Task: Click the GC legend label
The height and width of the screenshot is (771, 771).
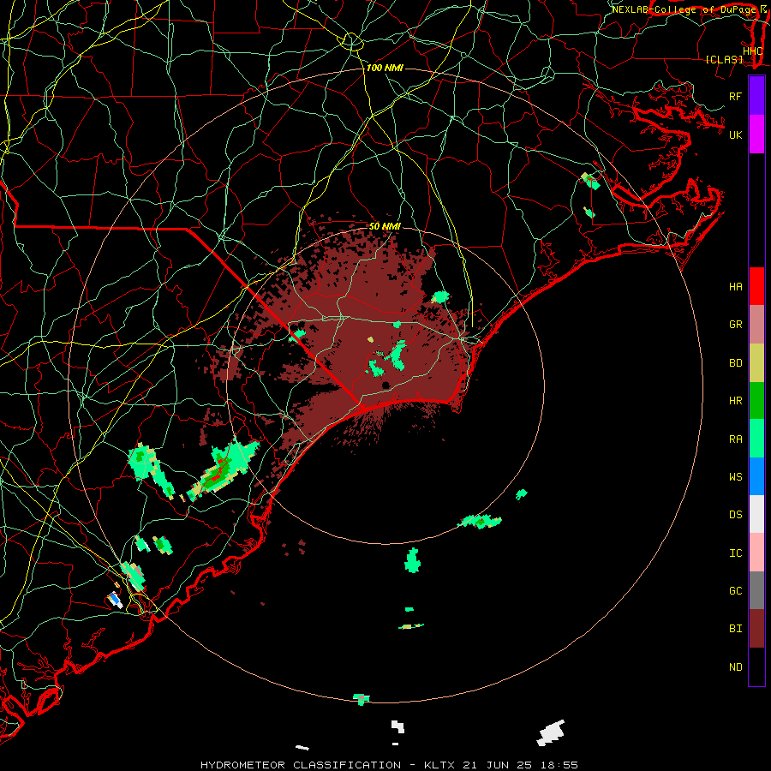Action: click(x=735, y=590)
